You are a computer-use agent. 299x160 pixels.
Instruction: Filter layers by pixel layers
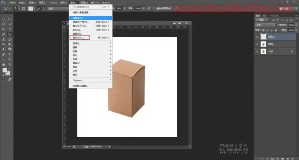click(273, 19)
